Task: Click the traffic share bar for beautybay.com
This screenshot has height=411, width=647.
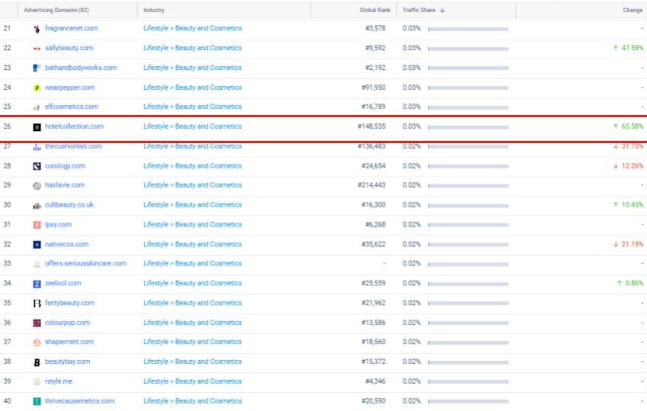Action: click(x=468, y=362)
